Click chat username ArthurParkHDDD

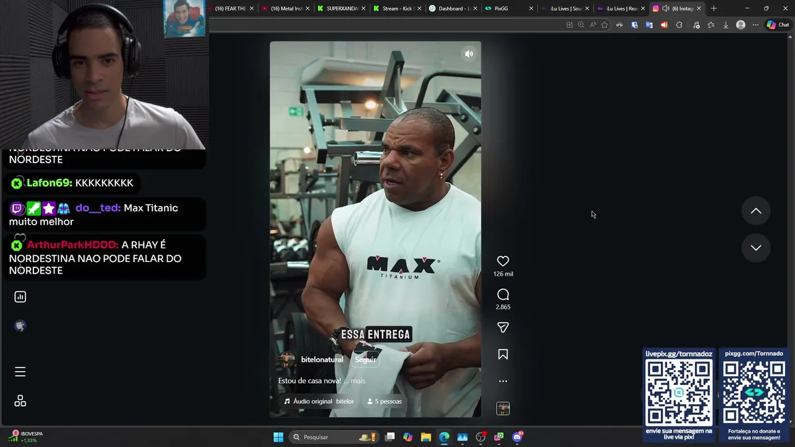click(73, 245)
